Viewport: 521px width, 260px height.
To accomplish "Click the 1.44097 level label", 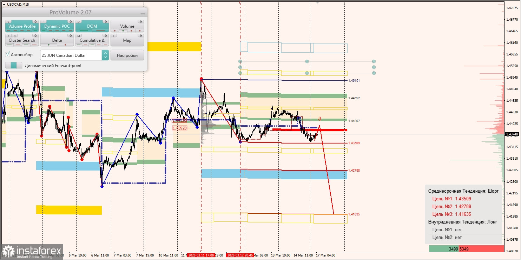I will [354, 121].
